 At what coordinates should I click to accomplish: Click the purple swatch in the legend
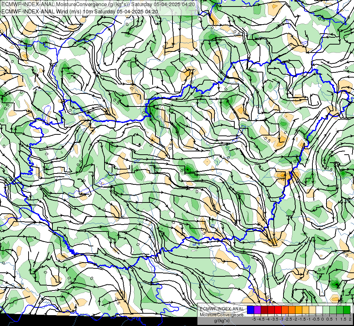pyautogui.click(x=257, y=310)
